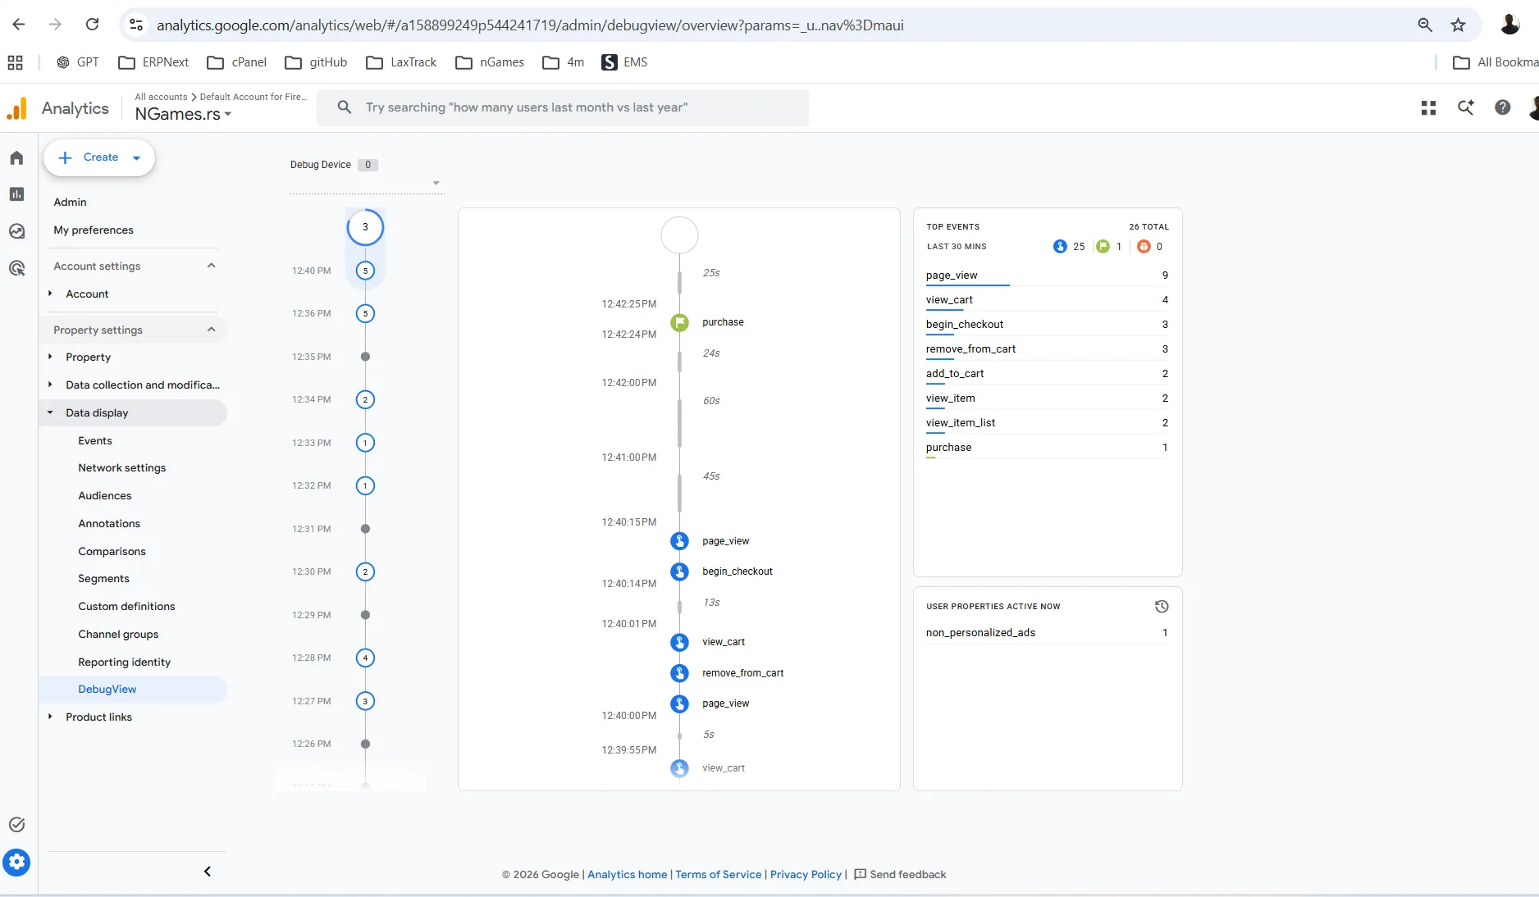Select the remove_from_cart event icon in stream
Image resolution: width=1539 pixels, height=897 pixels.
tap(679, 673)
